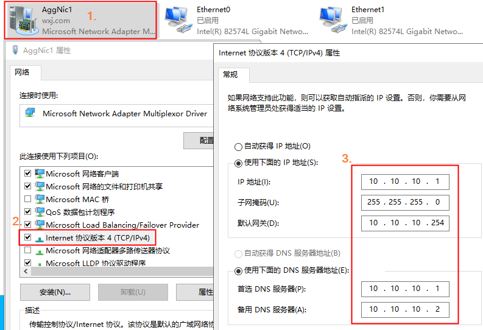Click the Microsoft LLDP 协议驱动程序 icon

coord(40,264)
